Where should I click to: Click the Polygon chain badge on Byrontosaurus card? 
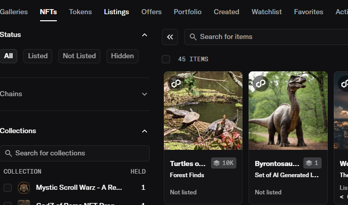coord(261,83)
